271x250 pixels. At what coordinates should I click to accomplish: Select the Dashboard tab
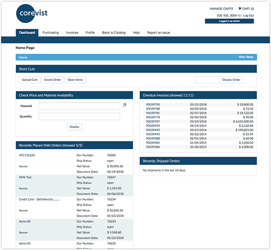point(27,33)
